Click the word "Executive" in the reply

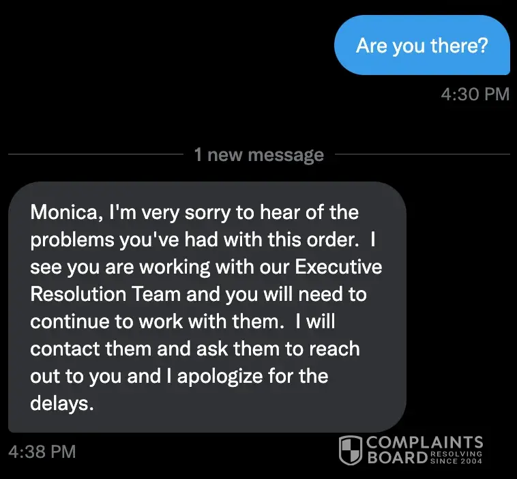pos(338,267)
